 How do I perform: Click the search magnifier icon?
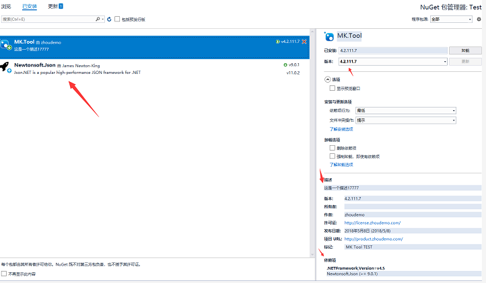click(98, 19)
